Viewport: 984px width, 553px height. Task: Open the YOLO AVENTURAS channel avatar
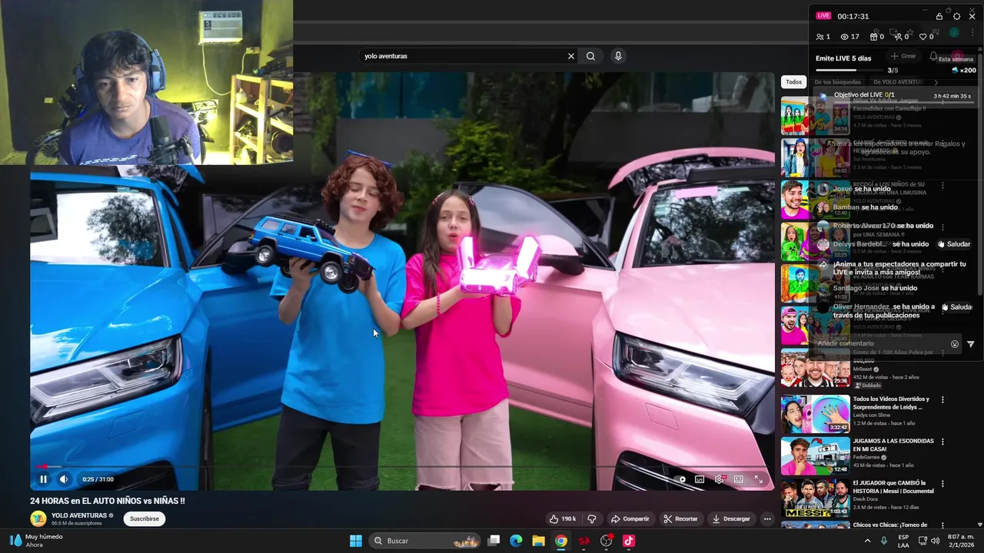pyautogui.click(x=38, y=518)
